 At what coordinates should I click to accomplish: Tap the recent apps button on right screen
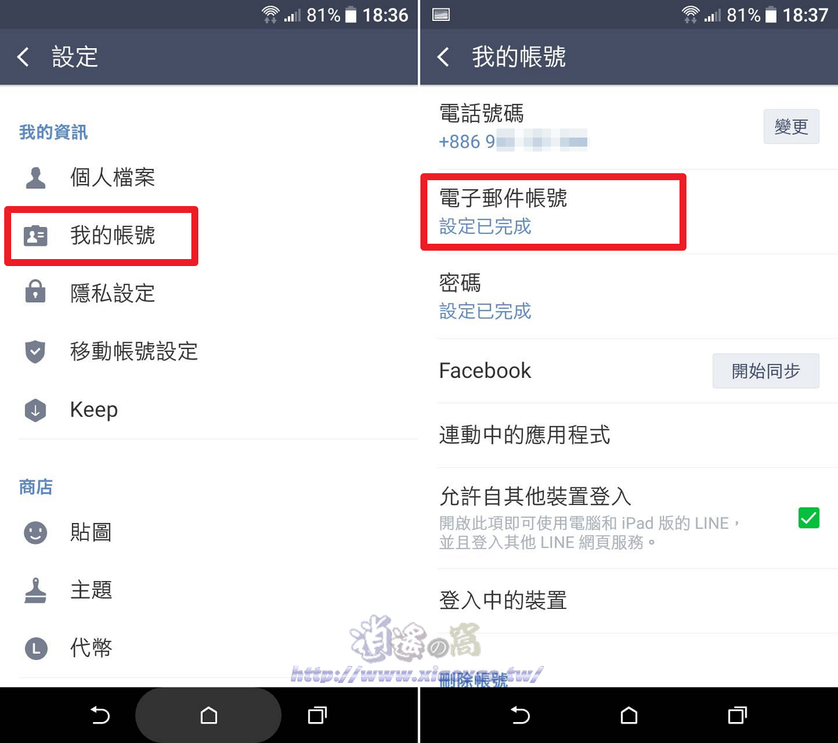(x=737, y=715)
